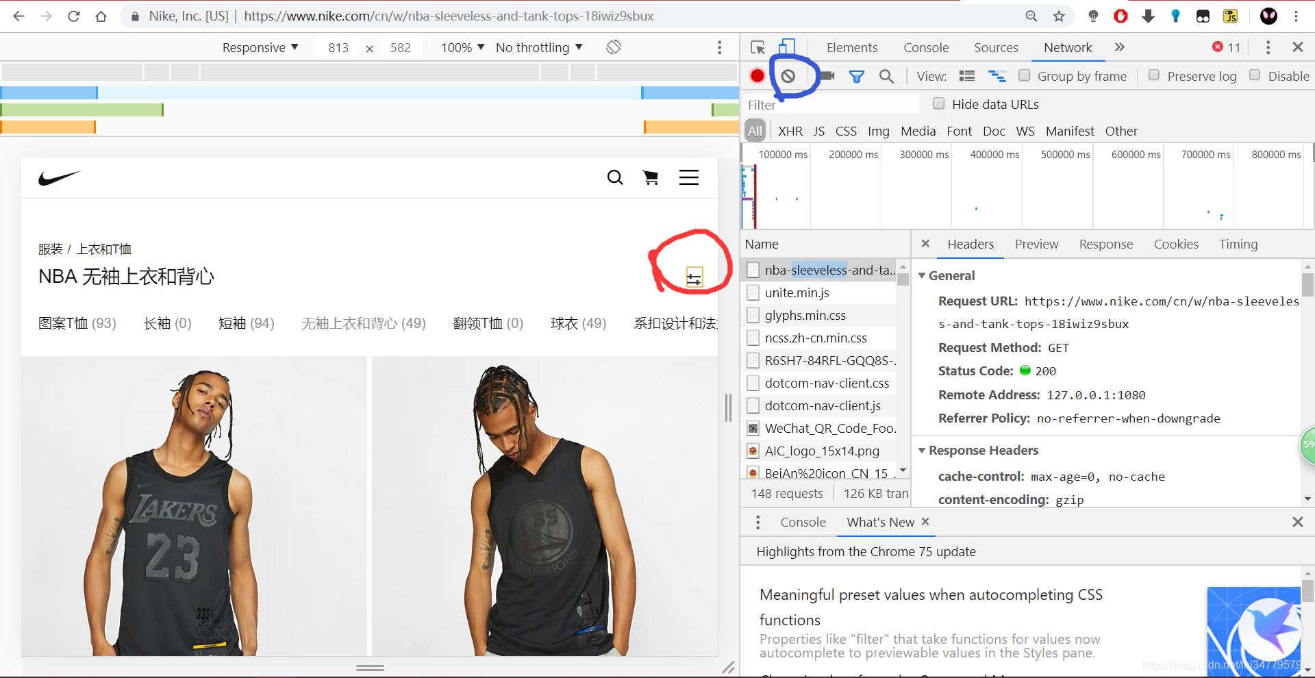Viewport: 1315px width, 678px height.
Task: Open the network filter funnel
Action: tap(856, 76)
